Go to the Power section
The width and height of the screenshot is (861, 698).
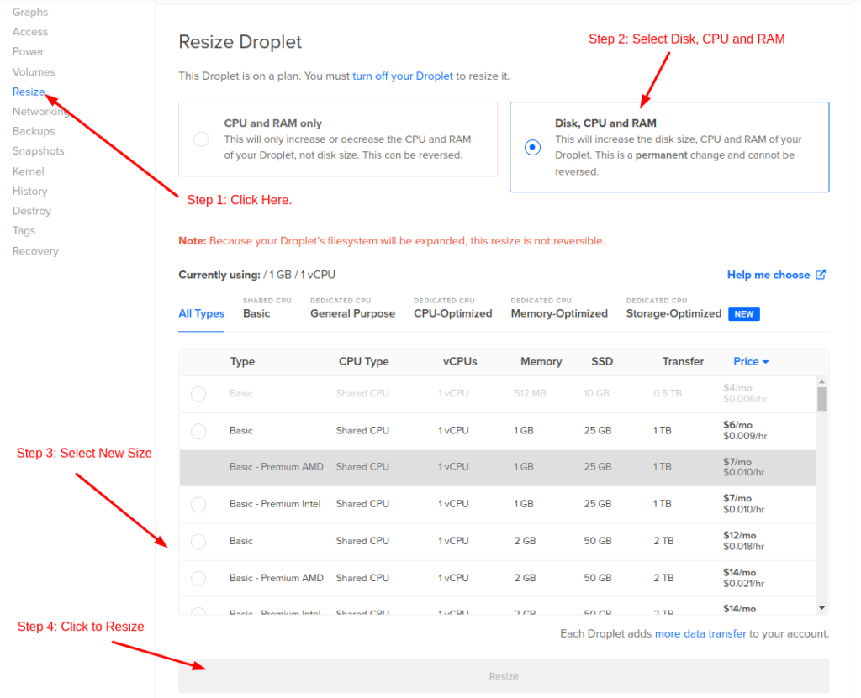click(28, 51)
